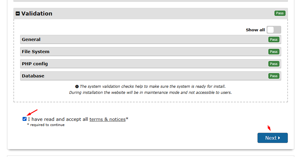Screen dimensions: 305x157
Task: Expand the PHP config validation section
Action: 35,64
